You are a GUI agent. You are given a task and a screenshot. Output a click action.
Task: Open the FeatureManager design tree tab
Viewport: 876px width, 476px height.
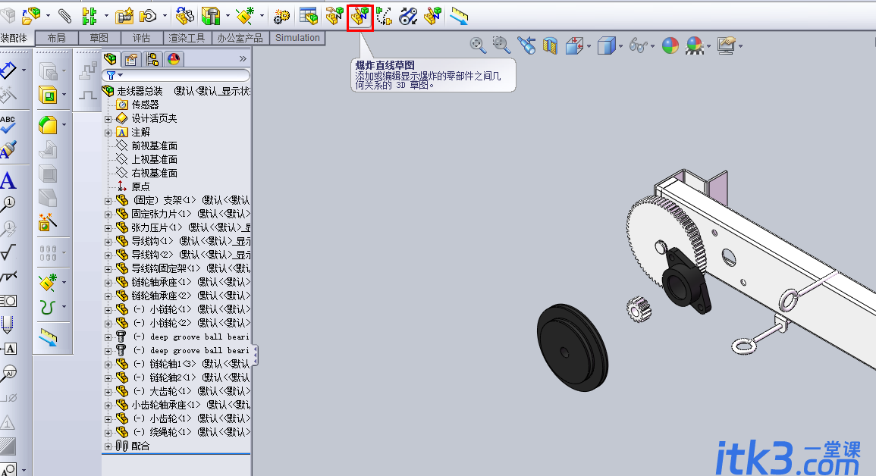coord(111,59)
